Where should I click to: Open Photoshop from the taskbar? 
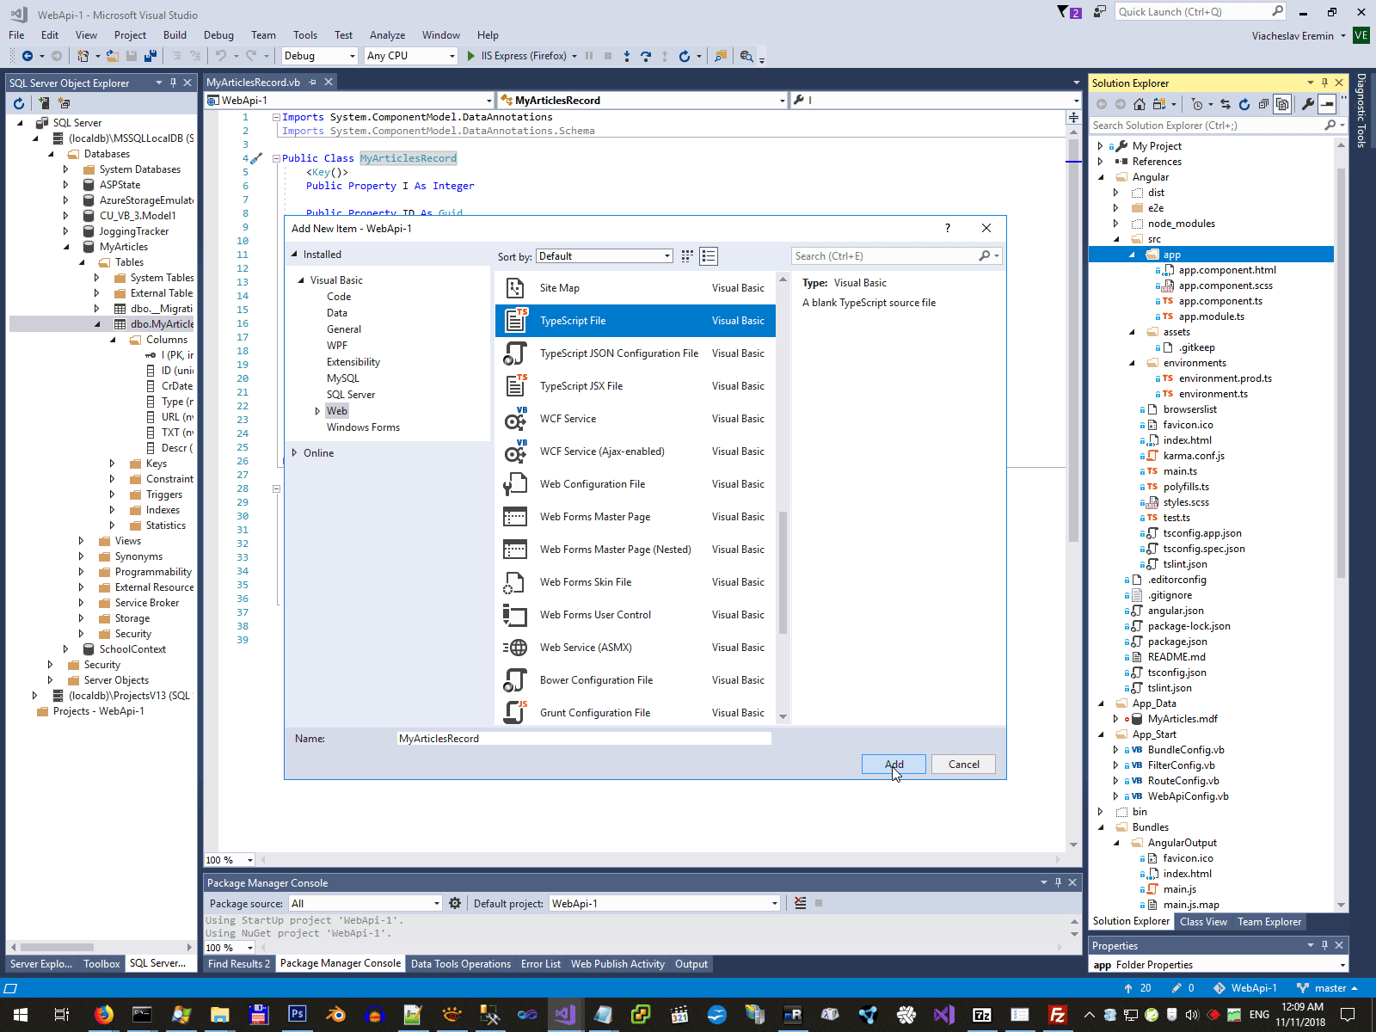297,1015
